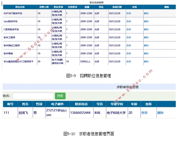This screenshot has height=148, width=178.
Task: Select the Java程序开发 job name cell
Action: [x=20, y=22]
